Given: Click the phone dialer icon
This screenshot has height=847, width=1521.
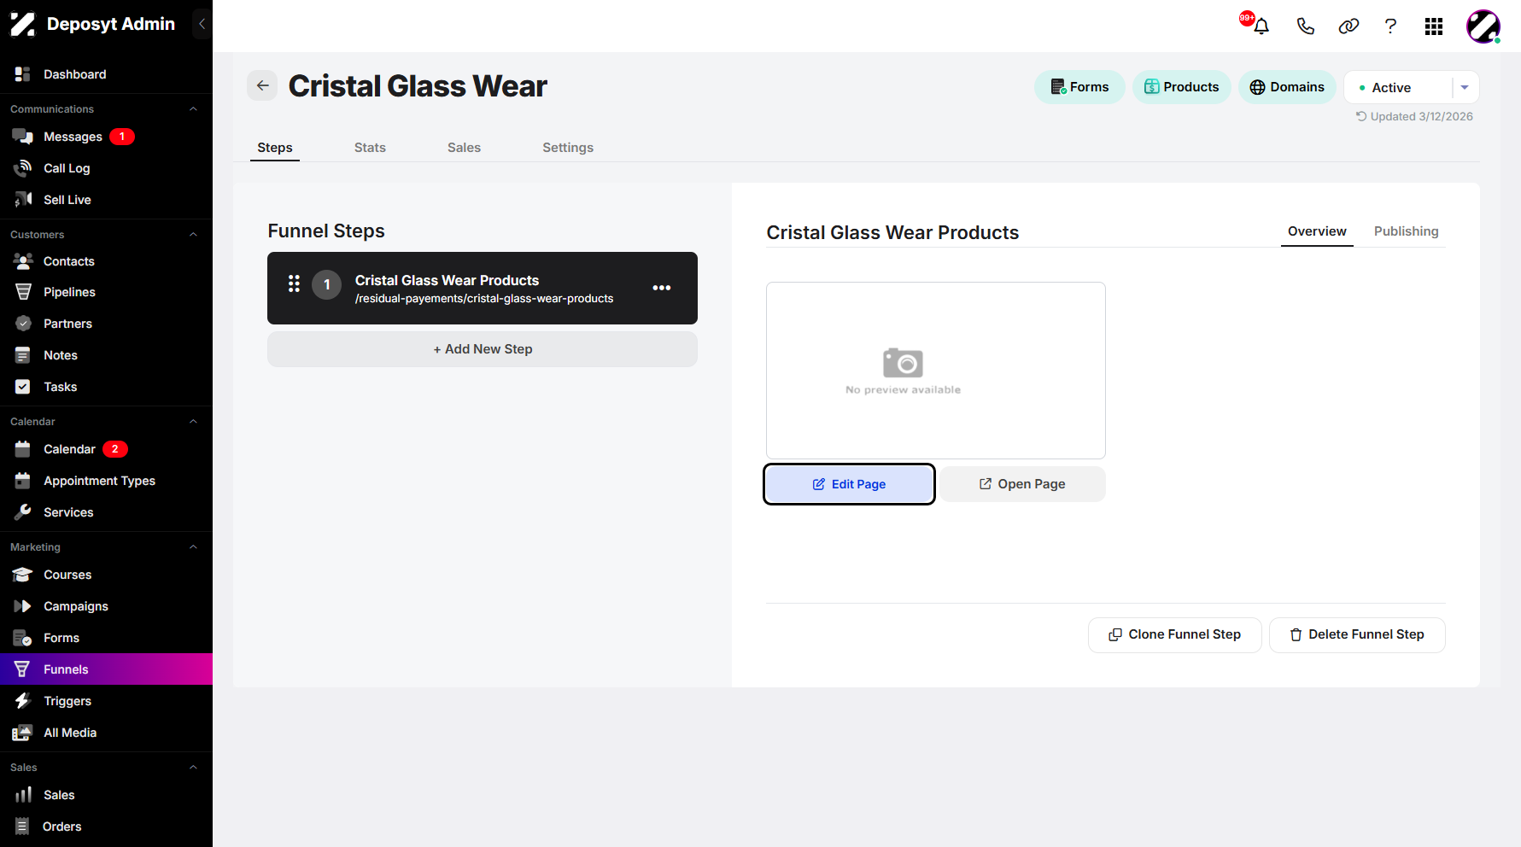Looking at the screenshot, I should pyautogui.click(x=1305, y=26).
